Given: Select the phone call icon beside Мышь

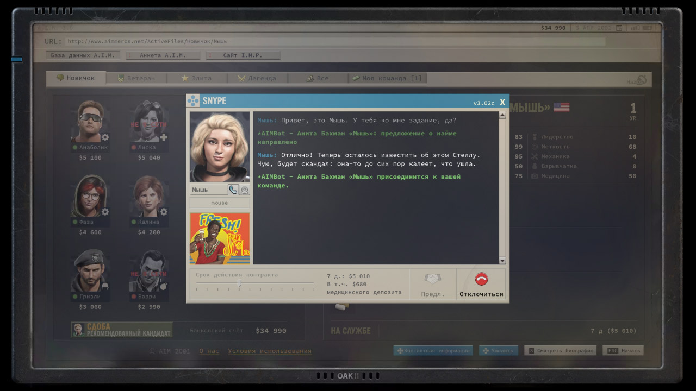Looking at the screenshot, I should [233, 190].
